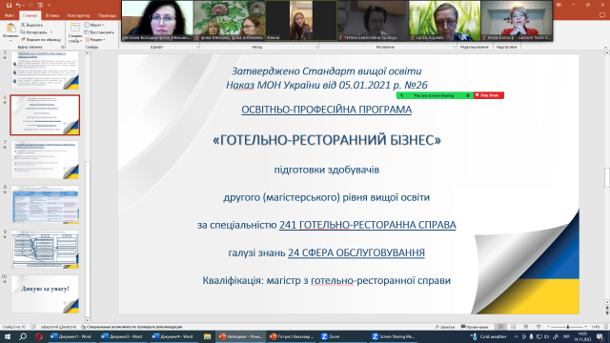Collapse the ribbon with the chevron arrow
Screen dimensions: 610x343
605,47
